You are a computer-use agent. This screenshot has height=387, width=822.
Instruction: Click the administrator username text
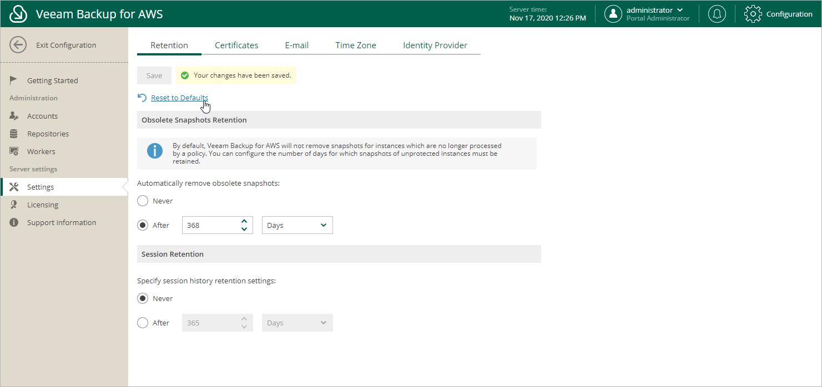point(649,10)
